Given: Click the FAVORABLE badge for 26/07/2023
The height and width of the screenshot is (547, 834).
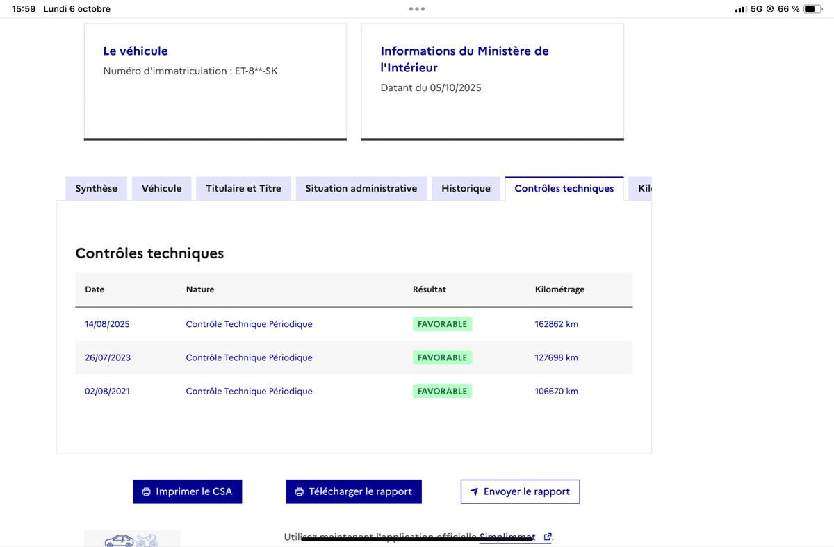Looking at the screenshot, I should click(x=442, y=357).
